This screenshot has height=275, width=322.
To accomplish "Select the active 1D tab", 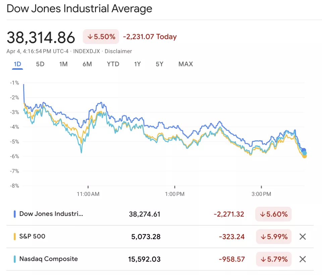I will (17, 64).
